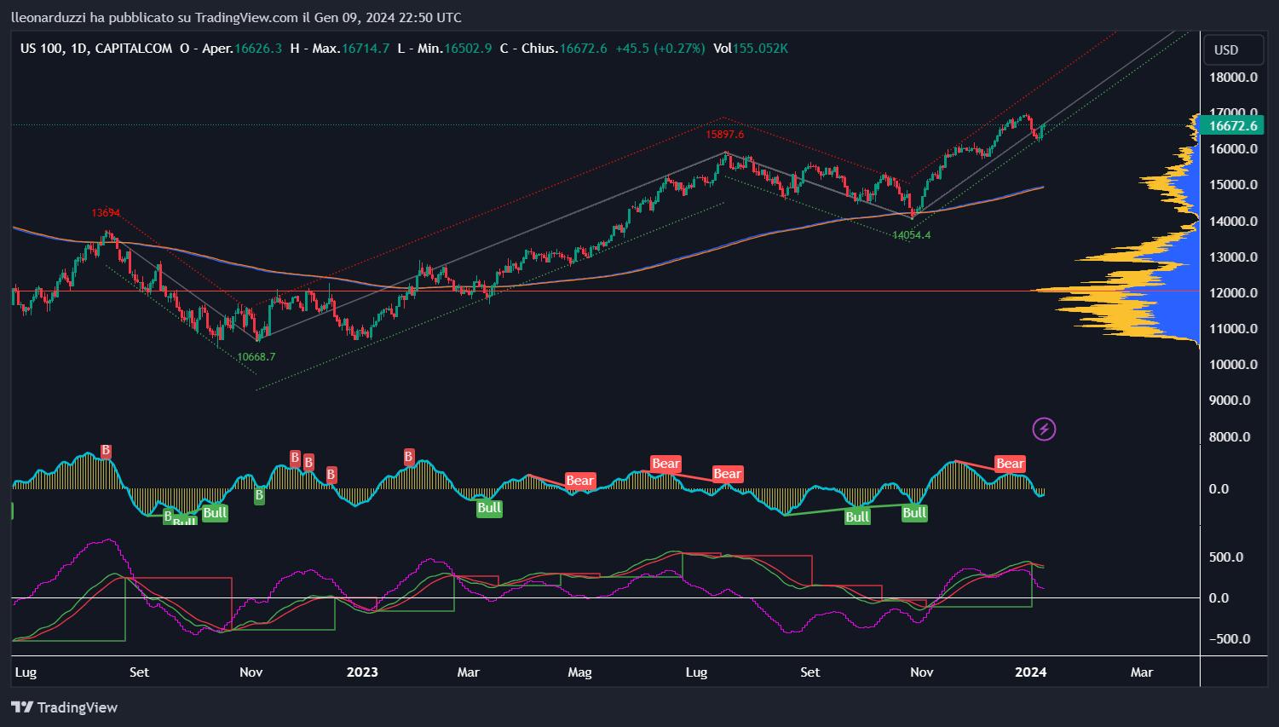Click the high value 16714.7
Viewport: 1279px width, 727px height.
(x=366, y=49)
